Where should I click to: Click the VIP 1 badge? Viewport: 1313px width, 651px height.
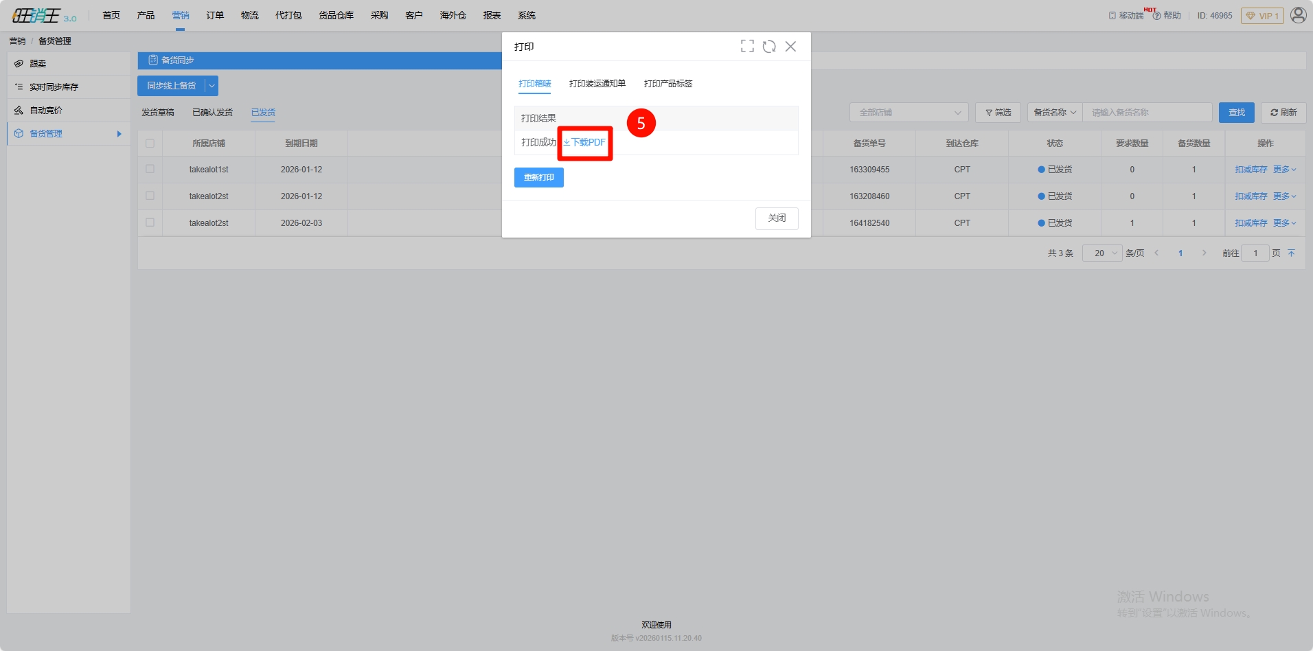(x=1261, y=16)
